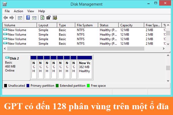Sort by the Capacity column header

point(131,25)
